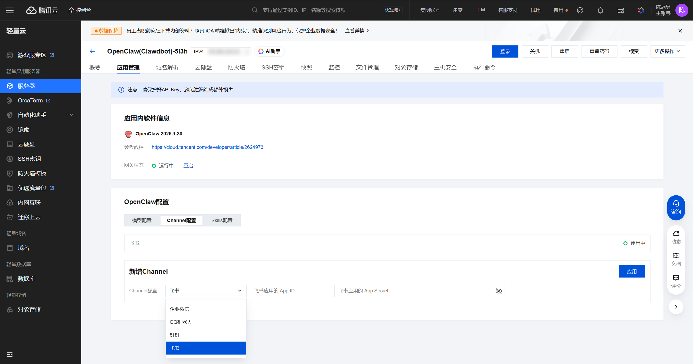
Task: Switch to the 监控 tab
Action: click(334, 68)
